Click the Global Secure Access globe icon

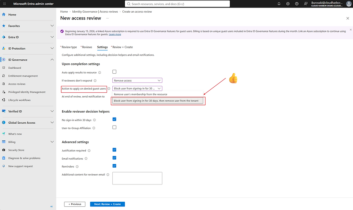click(x=4, y=123)
